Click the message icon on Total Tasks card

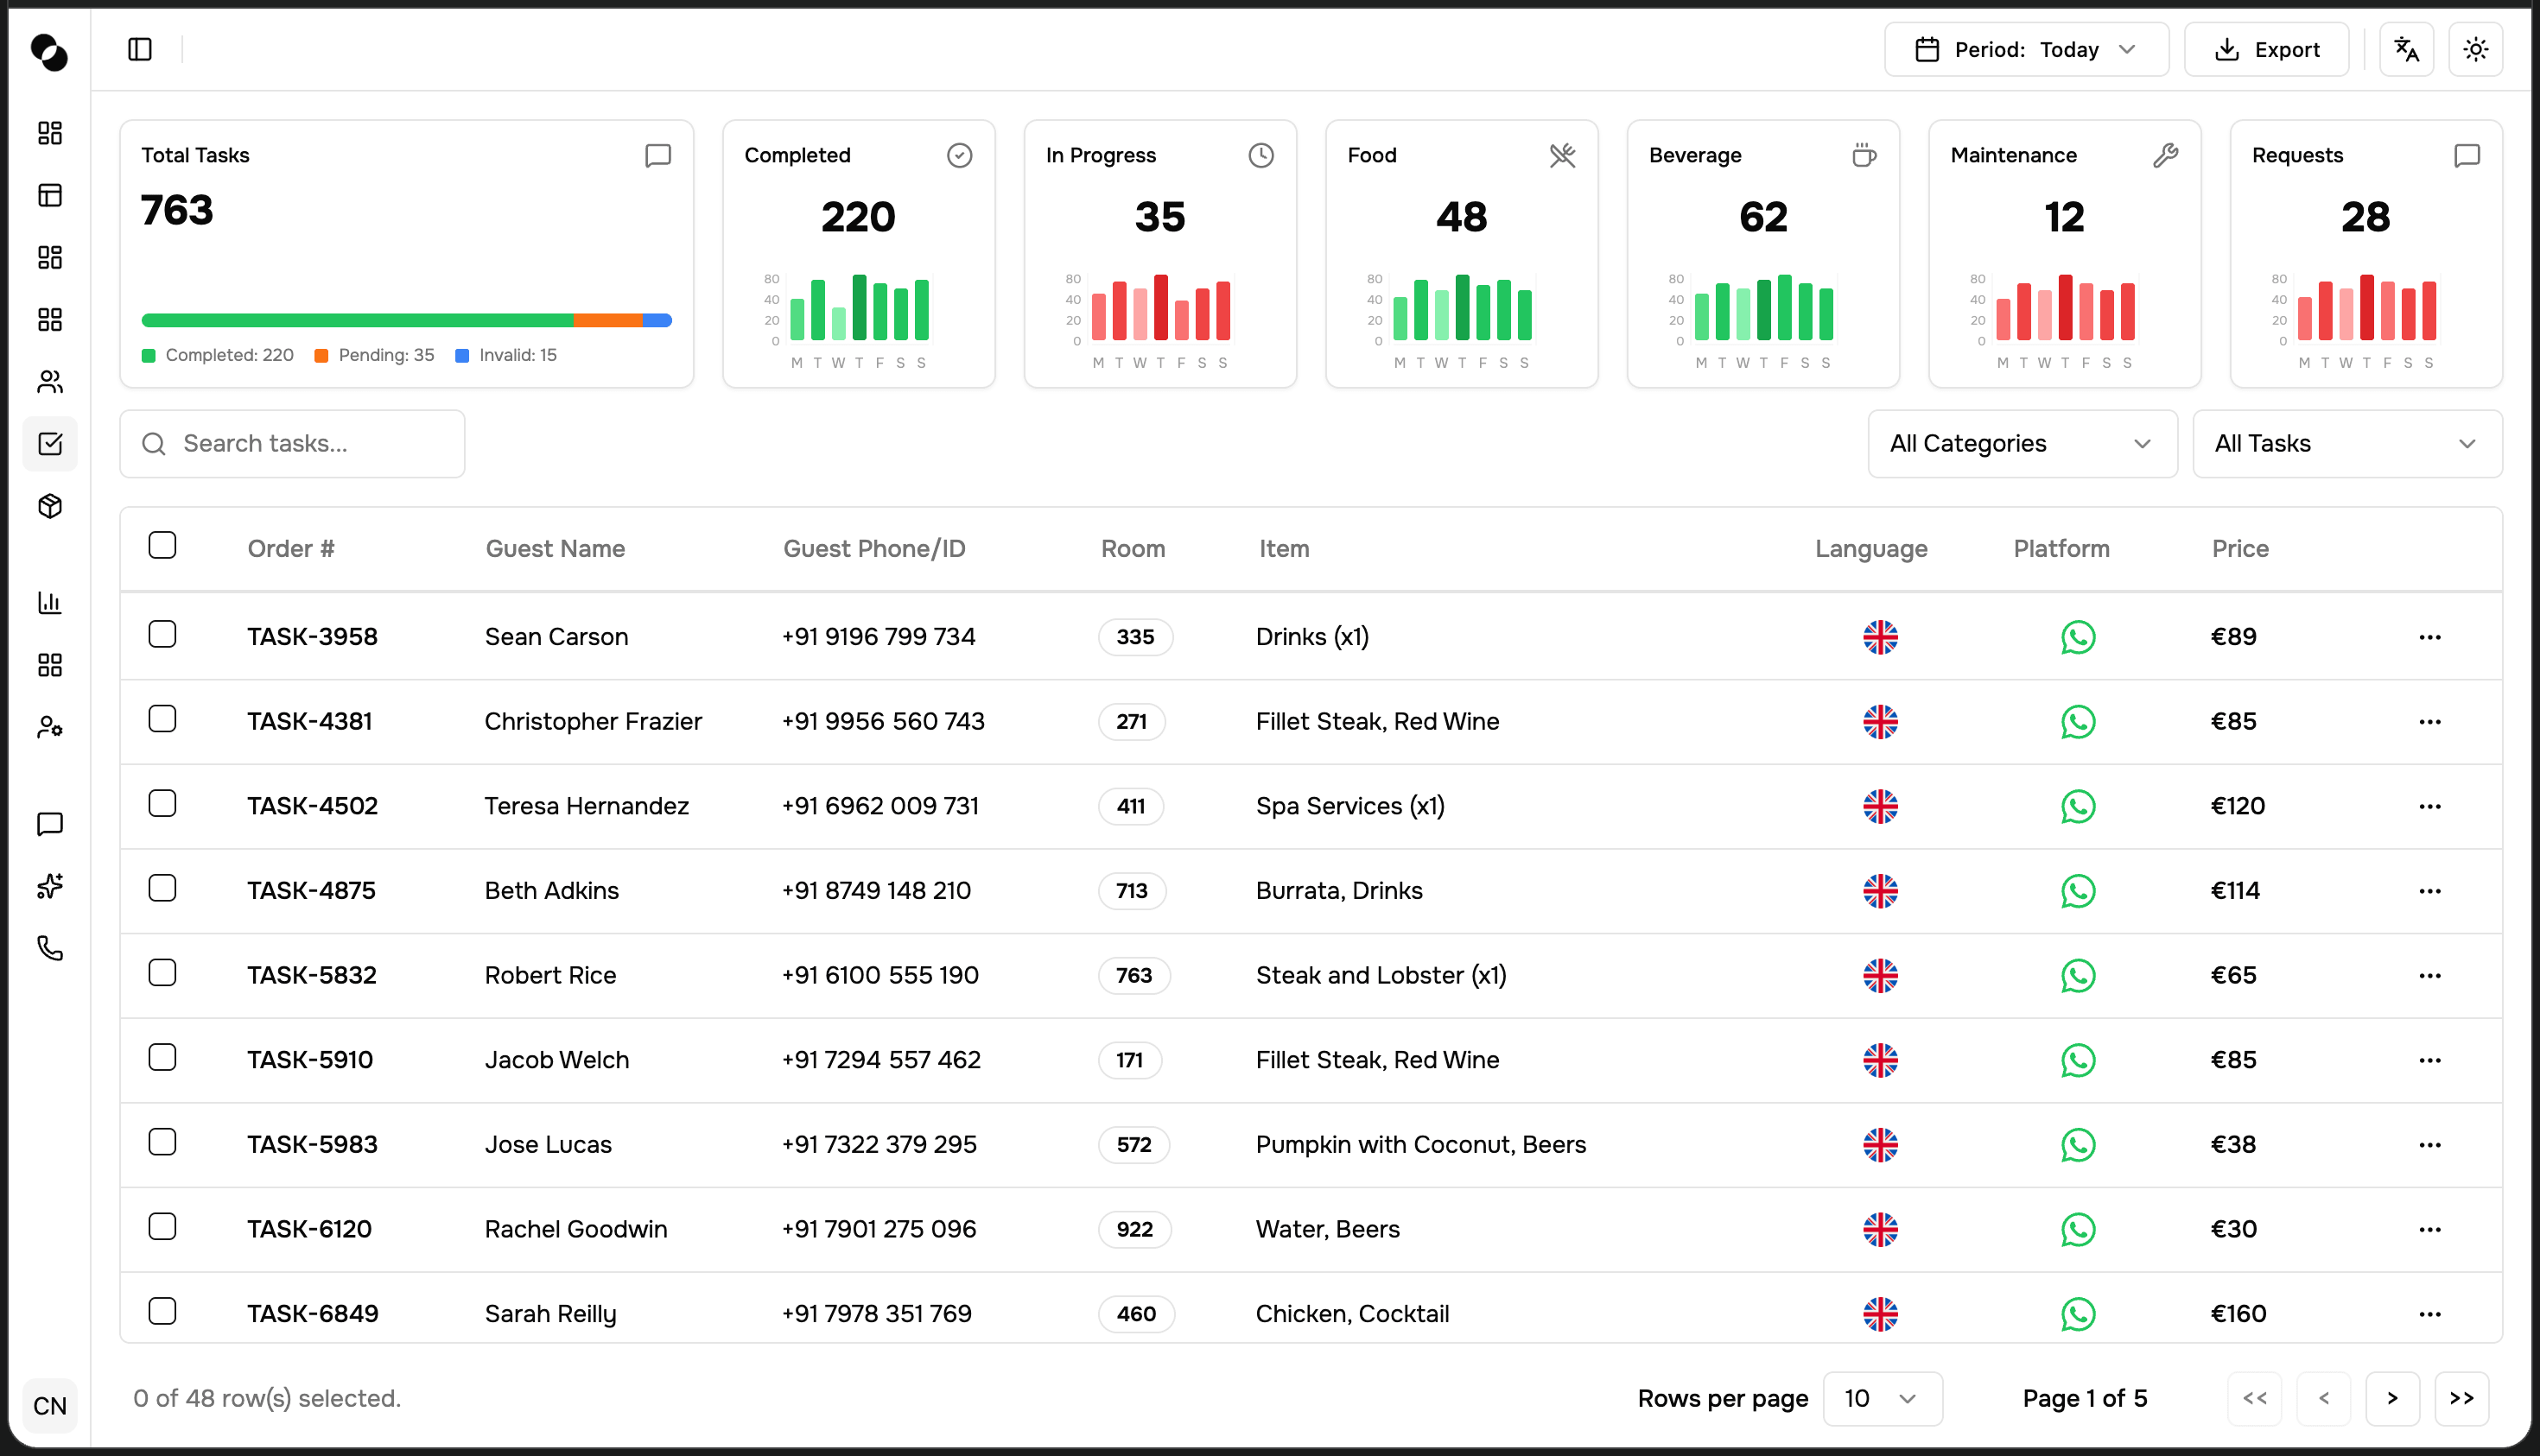[x=657, y=155]
